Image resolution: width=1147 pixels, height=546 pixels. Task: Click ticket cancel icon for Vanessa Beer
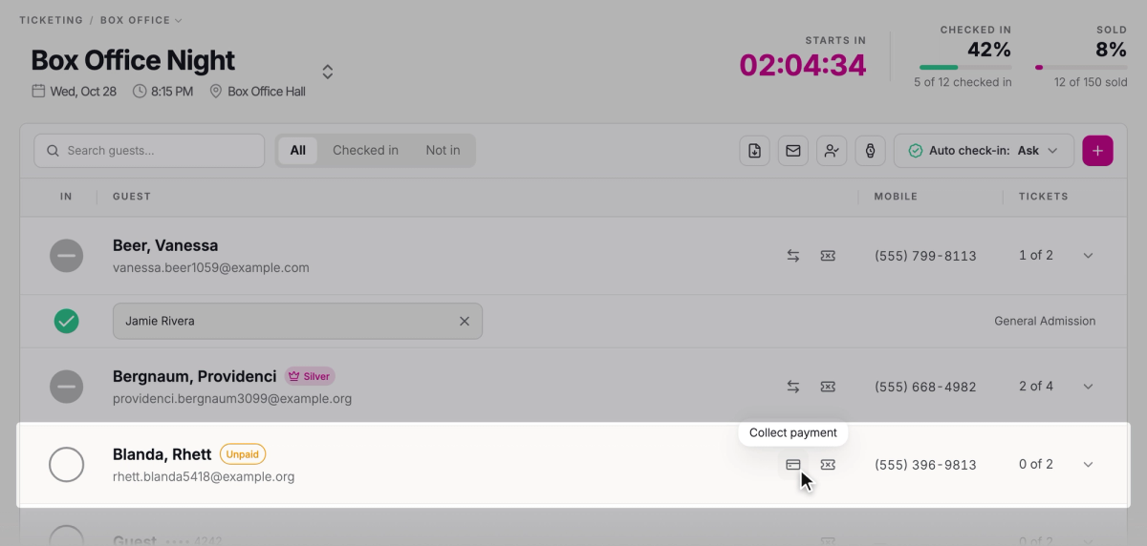pos(828,256)
